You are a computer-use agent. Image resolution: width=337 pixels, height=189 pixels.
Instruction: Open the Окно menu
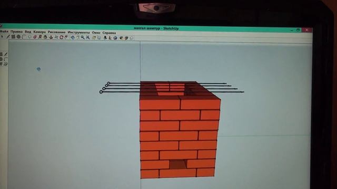96,33
